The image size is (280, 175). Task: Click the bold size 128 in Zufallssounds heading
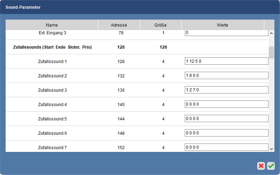click(163, 47)
